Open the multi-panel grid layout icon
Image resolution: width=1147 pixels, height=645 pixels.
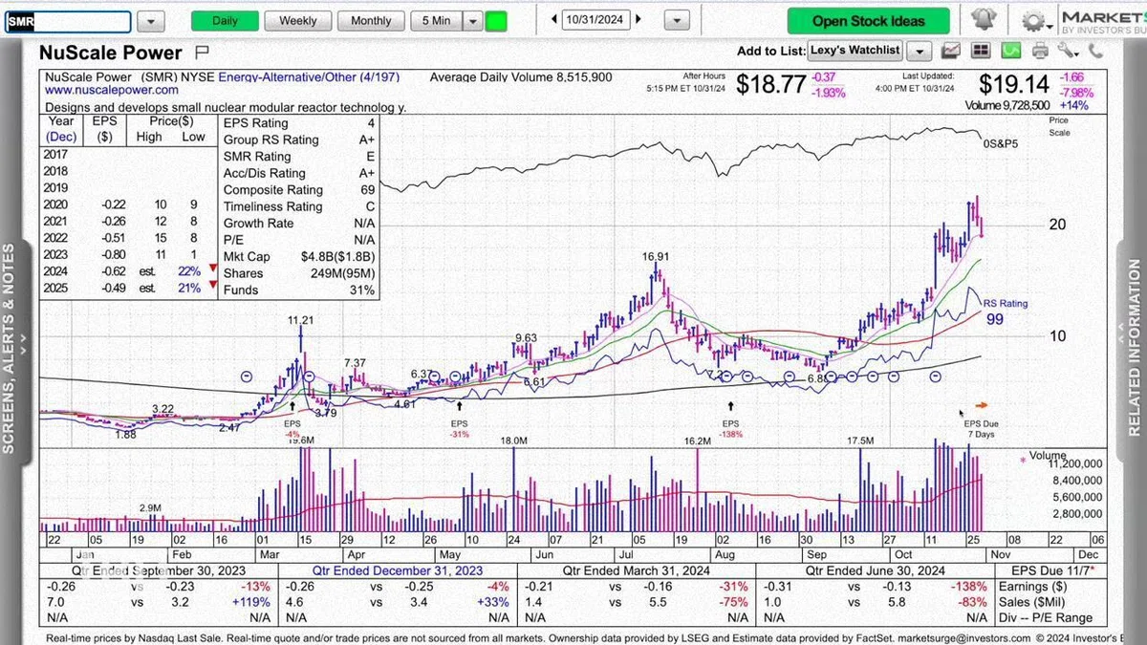click(x=981, y=51)
